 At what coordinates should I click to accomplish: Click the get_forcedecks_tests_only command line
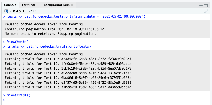coord(74,17)
